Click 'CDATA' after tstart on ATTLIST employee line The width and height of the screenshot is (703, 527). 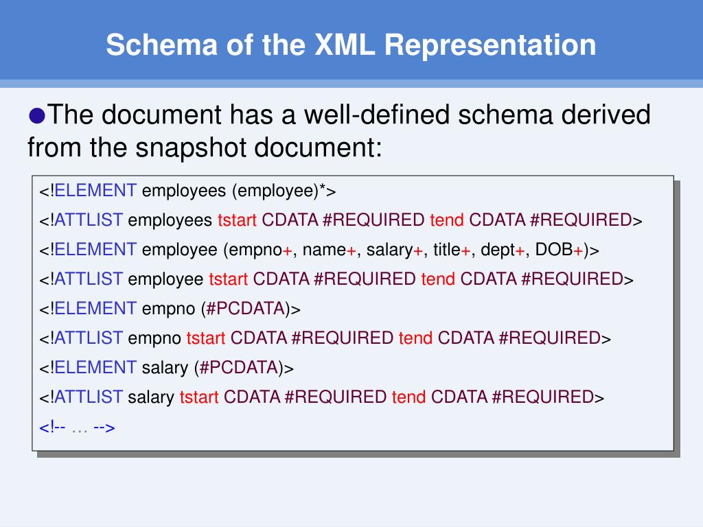click(281, 279)
